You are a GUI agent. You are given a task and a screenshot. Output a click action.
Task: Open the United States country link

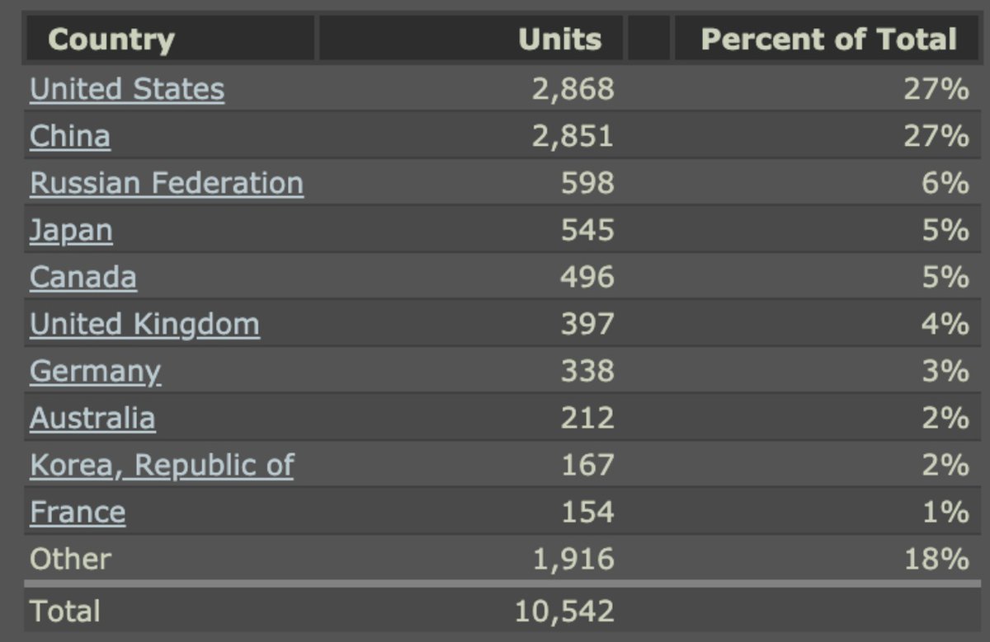pos(126,89)
